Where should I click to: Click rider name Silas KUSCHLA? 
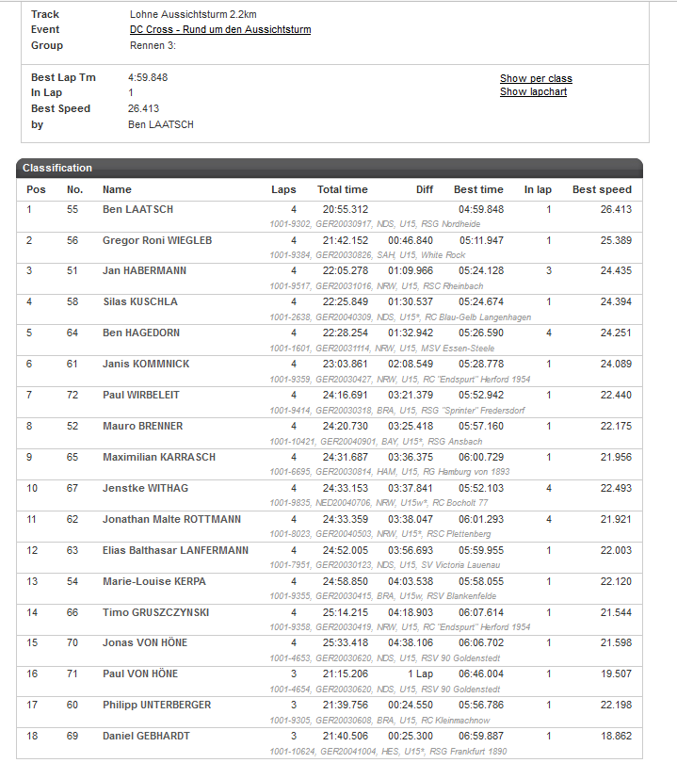coord(139,302)
